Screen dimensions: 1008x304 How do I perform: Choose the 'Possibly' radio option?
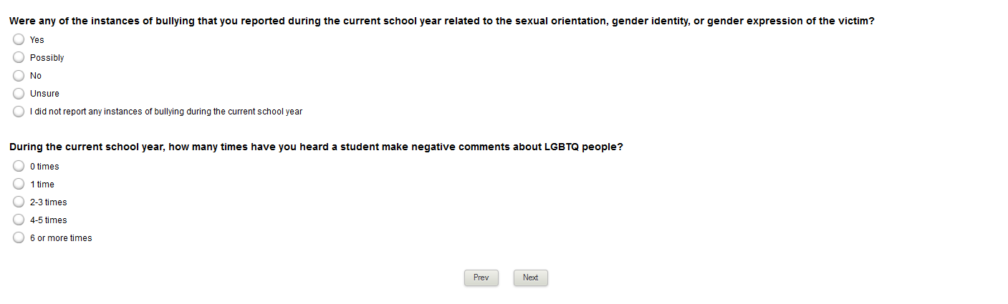tap(19, 58)
